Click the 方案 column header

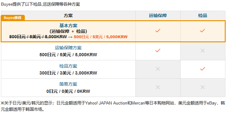click(68, 15)
